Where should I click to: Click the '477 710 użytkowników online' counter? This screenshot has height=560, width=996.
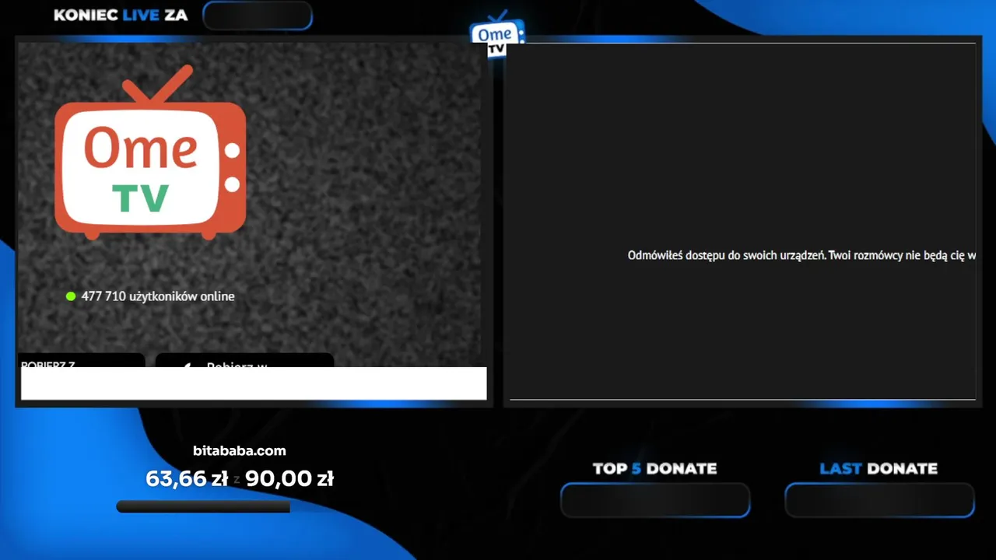click(x=158, y=296)
